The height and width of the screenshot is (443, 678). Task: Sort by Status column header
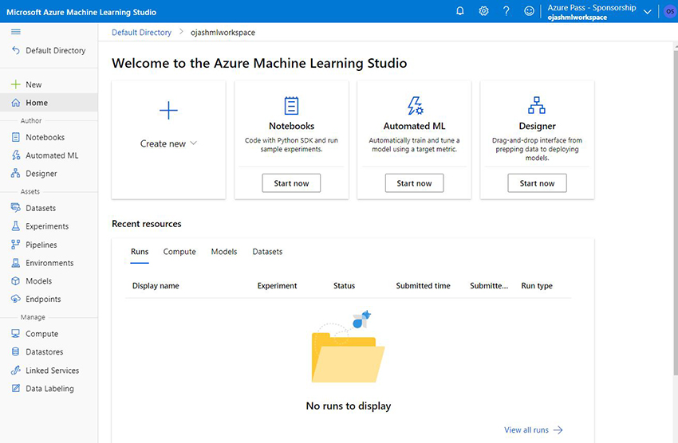click(345, 286)
